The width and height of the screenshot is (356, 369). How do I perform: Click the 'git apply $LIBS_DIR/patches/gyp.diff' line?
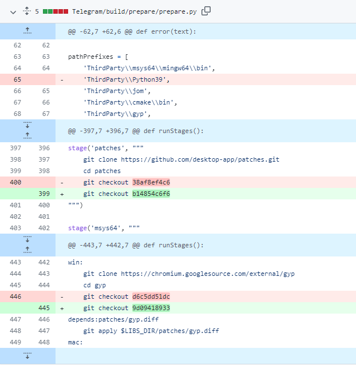151,331
